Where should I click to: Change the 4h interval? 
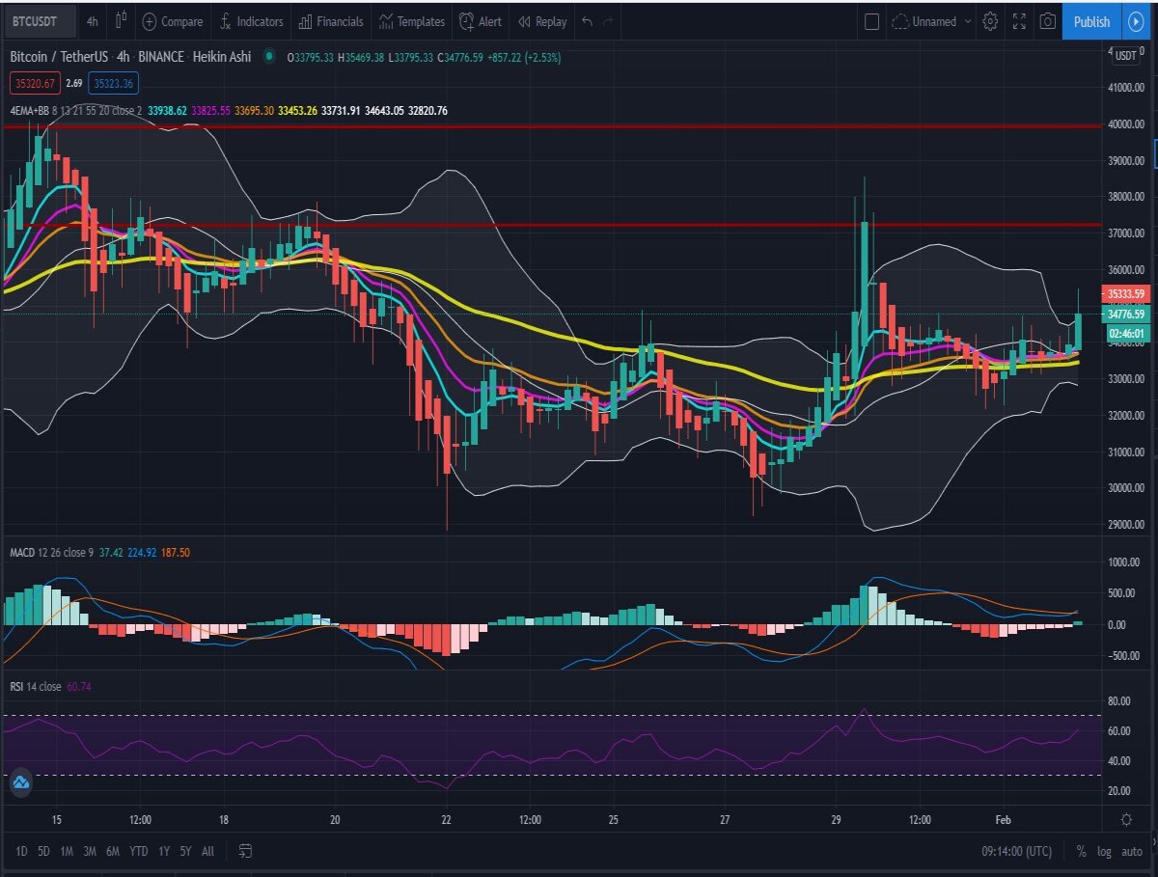(x=92, y=21)
